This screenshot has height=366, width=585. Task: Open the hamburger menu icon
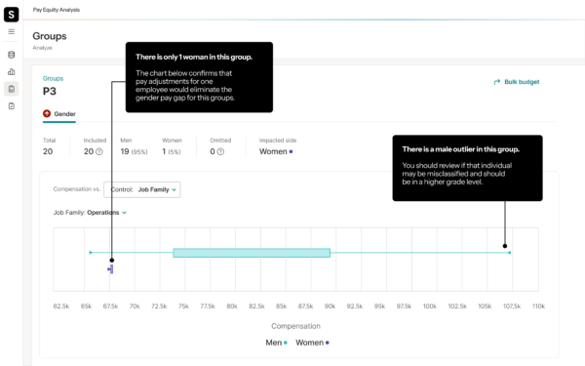[12, 32]
